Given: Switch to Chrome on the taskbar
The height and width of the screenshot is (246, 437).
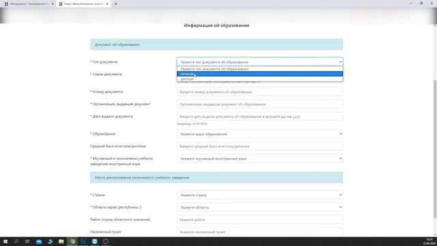Looking at the screenshot, I should (72, 241).
